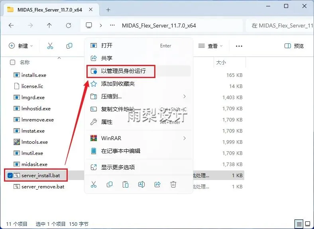Click the lmtools.exe application icon
The width and height of the screenshot is (314, 229).
17,142
